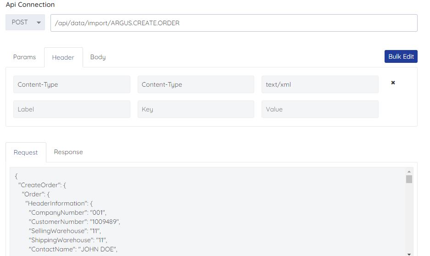Click the empty Value input field
The image size is (430, 256).
point(320,109)
